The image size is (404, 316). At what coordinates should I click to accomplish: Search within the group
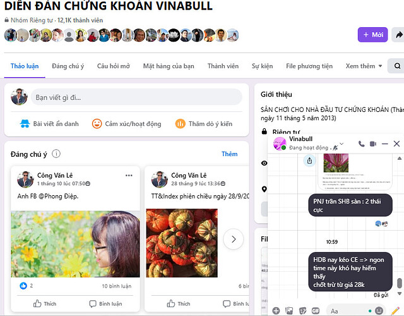pos(397,66)
